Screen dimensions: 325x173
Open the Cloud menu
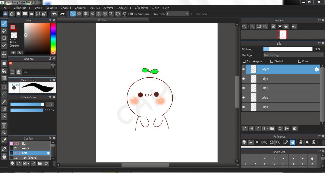click(156, 8)
